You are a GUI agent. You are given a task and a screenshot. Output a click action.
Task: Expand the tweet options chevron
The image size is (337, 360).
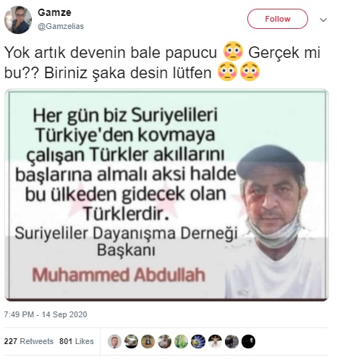(323, 20)
